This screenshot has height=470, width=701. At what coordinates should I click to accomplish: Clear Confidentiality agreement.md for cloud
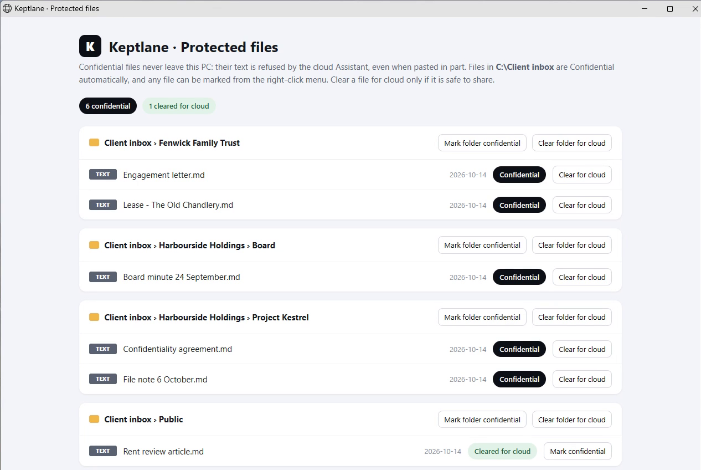pos(582,349)
